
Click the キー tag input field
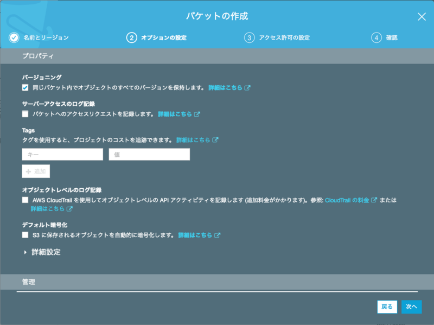(x=61, y=154)
